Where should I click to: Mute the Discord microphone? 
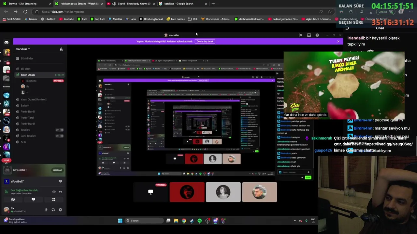pyautogui.click(x=46, y=210)
